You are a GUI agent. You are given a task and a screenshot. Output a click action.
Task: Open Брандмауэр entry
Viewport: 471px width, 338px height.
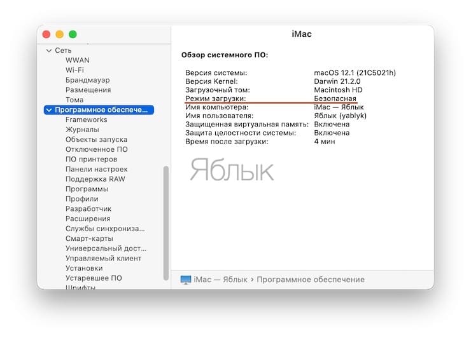88,80
